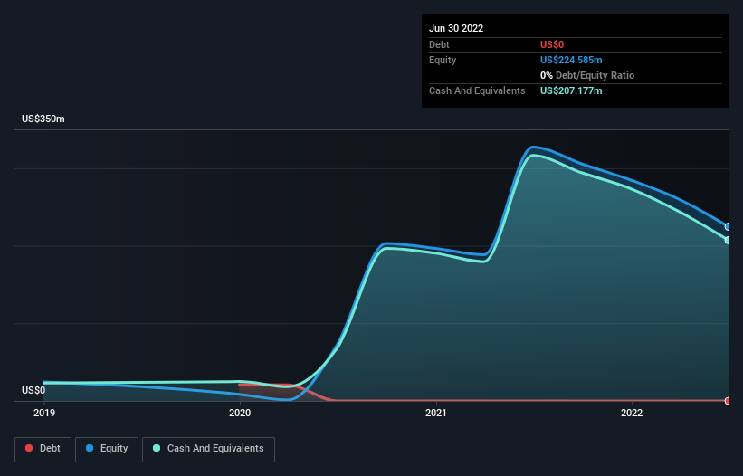743x476 pixels.
Task: Click the US$224.585m equity value
Action: (571, 60)
